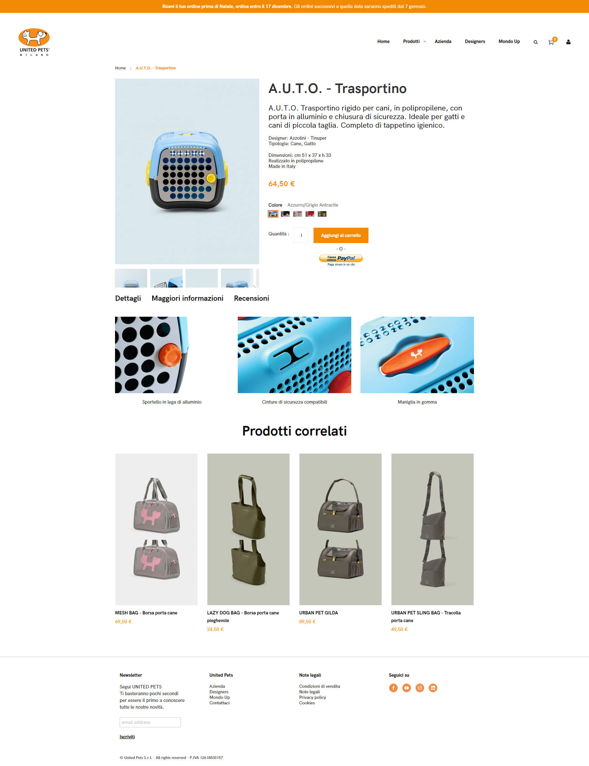Focus the newsletter email address field
The image size is (589, 766).
pyautogui.click(x=150, y=722)
